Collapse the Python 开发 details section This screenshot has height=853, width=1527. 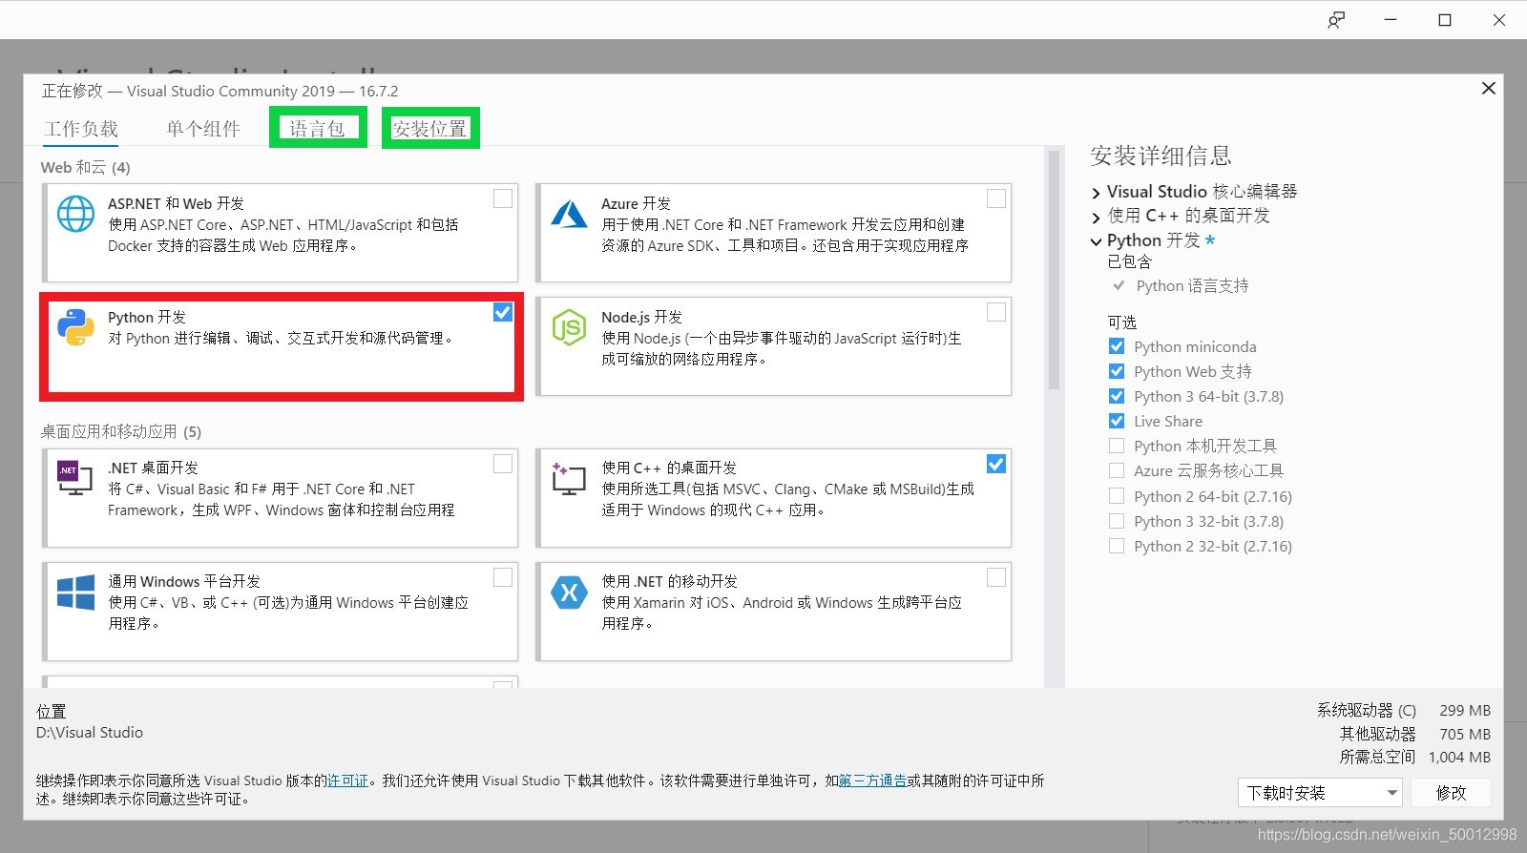coord(1096,241)
